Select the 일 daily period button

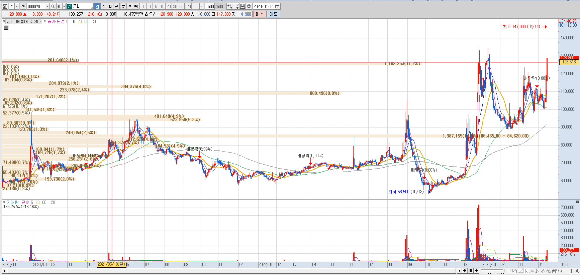97,6
